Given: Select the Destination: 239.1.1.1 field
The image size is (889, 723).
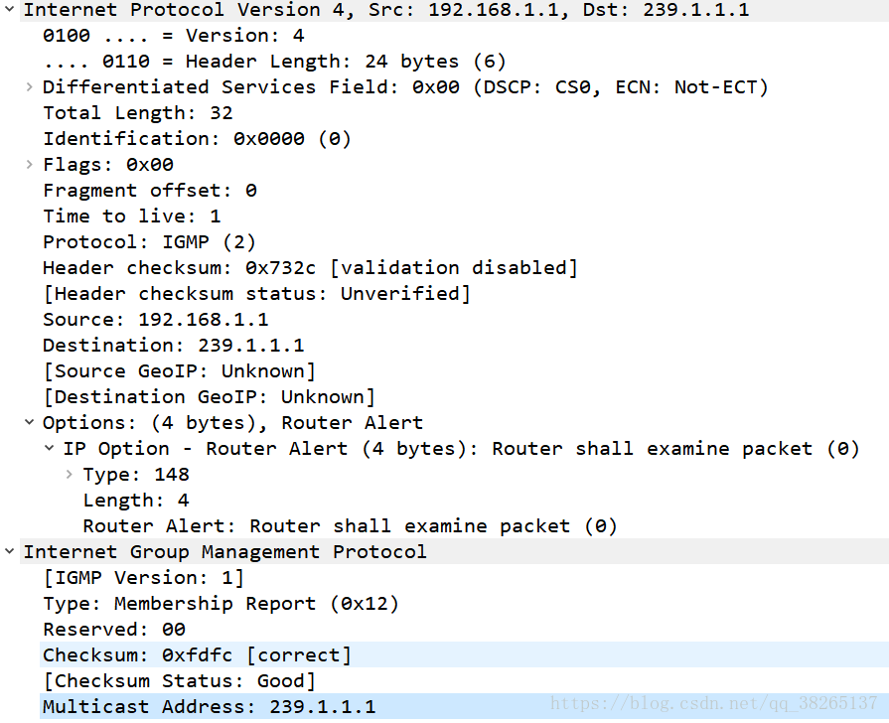Looking at the screenshot, I should 173,346.
